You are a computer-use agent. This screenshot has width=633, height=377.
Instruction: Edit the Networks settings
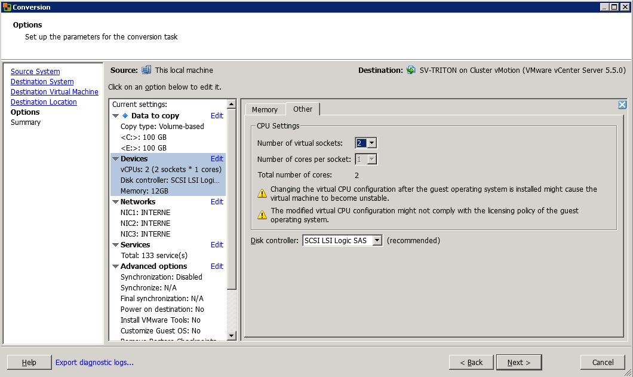tap(217, 201)
